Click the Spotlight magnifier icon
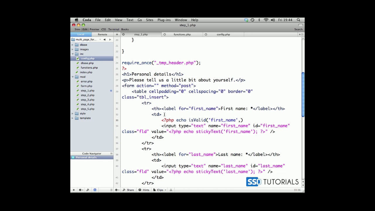375x211 pixels. pyautogui.click(x=298, y=20)
